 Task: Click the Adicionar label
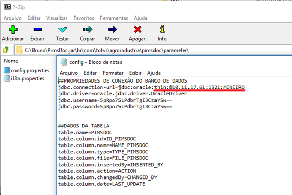pyautogui.click(x=13, y=39)
